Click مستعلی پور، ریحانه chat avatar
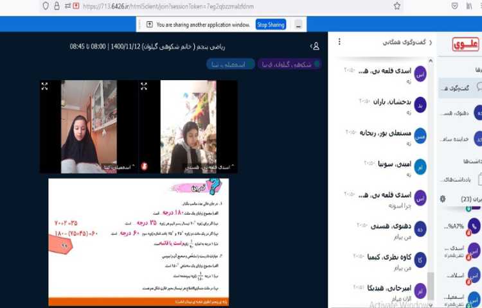Viewport: 482px width, 308px height. [x=420, y=136]
